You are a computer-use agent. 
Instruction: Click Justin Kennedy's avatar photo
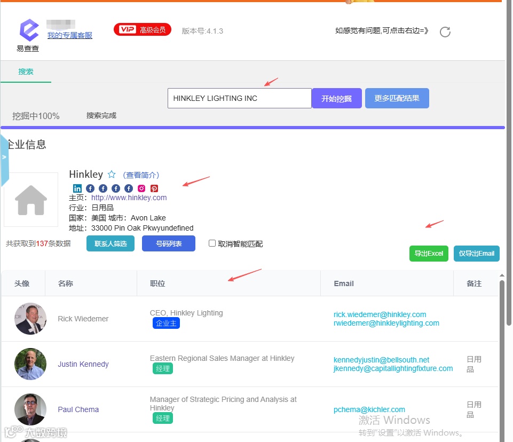point(30,364)
